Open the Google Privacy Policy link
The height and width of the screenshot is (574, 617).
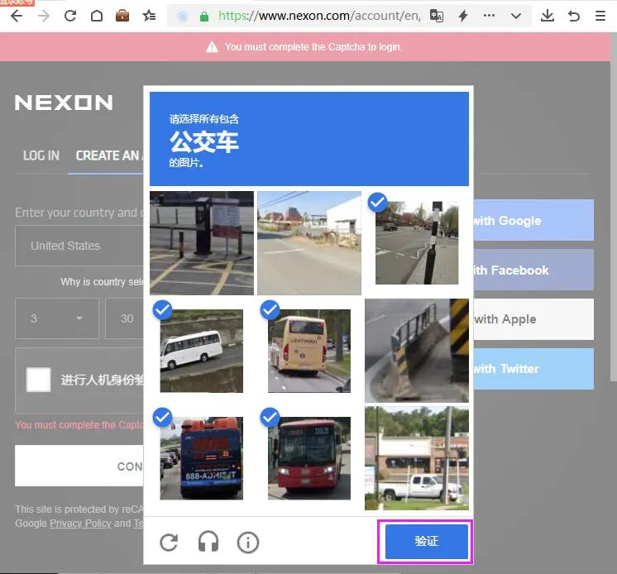[x=80, y=524]
